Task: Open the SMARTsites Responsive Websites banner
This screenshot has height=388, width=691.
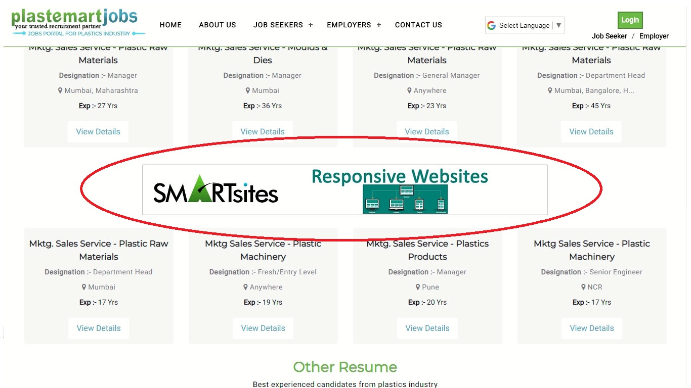Action: (345, 190)
